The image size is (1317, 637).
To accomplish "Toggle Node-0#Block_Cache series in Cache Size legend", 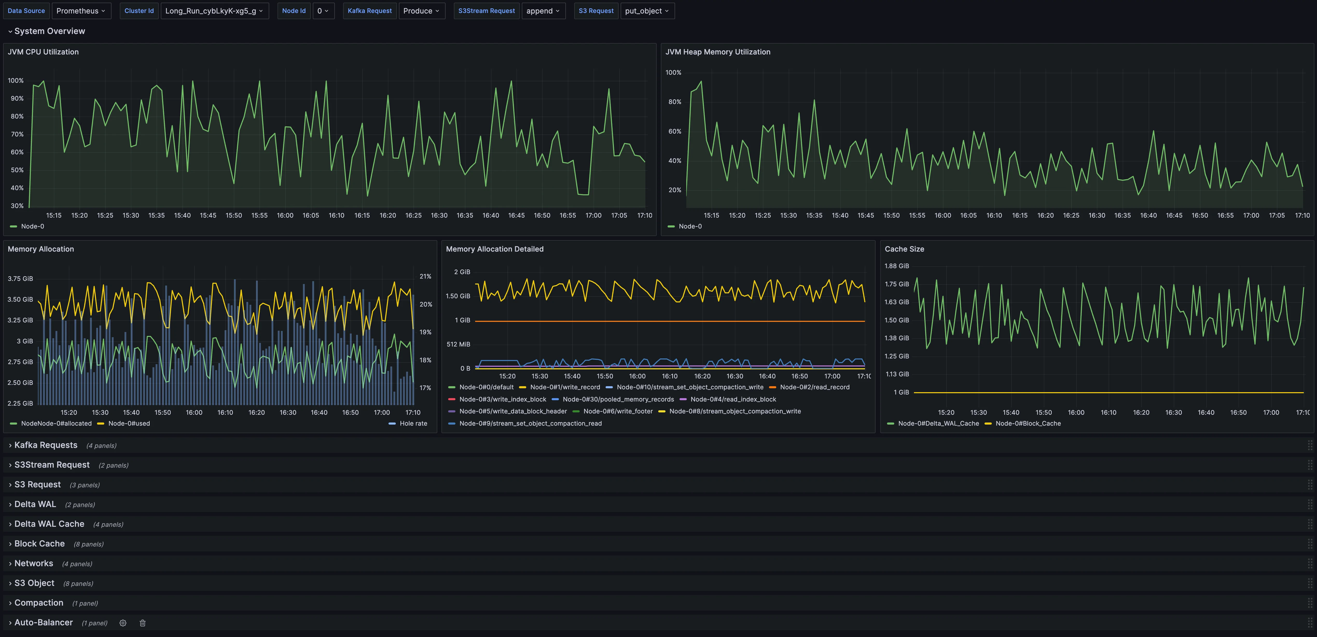I will pos(1028,423).
